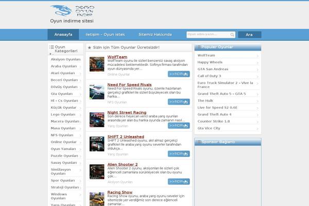Click Night Street Racing cover thumbnail
309x206 pixels.
pos(97,119)
